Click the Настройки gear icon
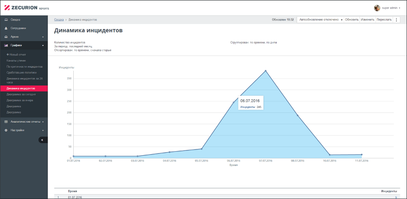Image resolution: width=407 pixels, height=199 pixels. coord(6,130)
